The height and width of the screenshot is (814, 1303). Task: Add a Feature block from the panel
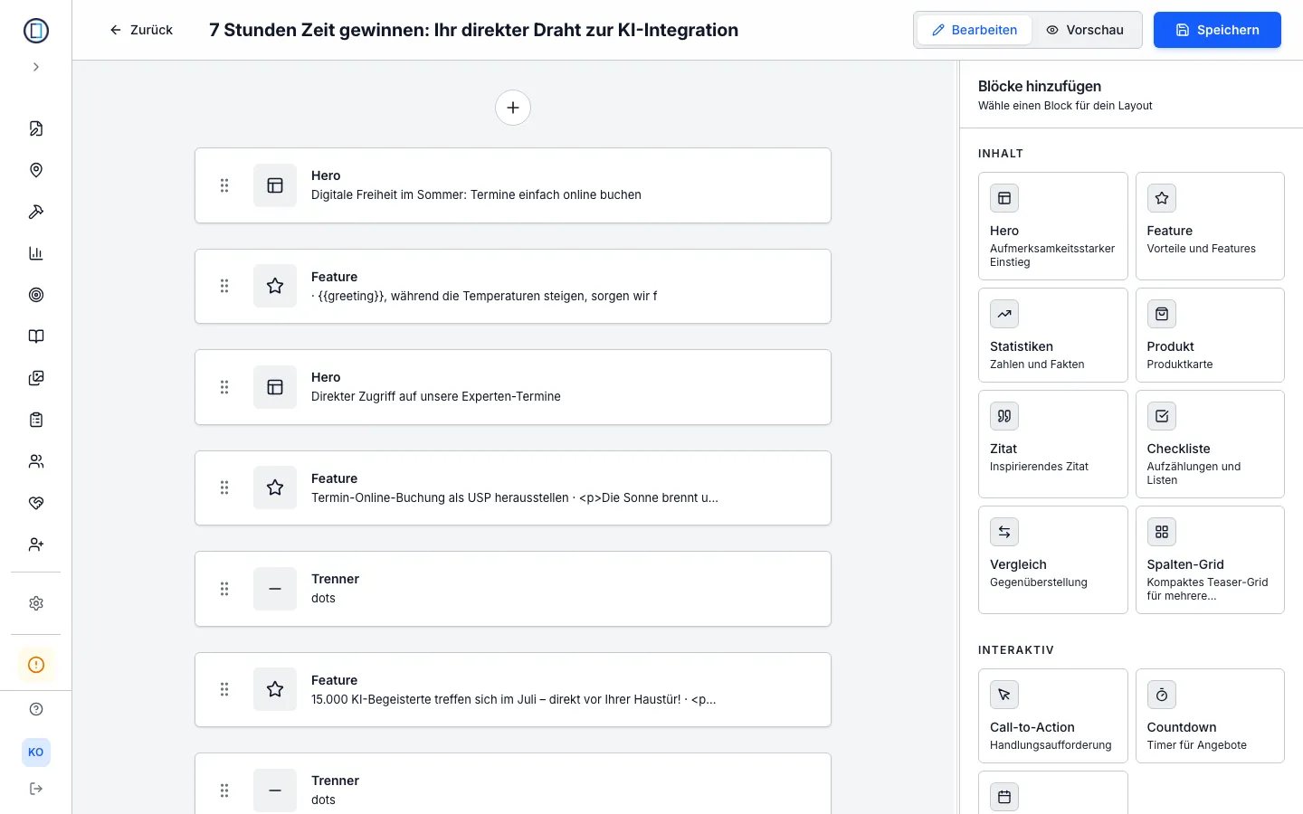point(1210,226)
